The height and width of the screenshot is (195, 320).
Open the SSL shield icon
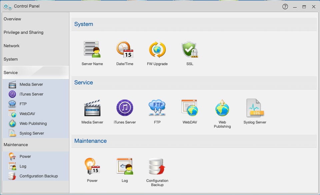pos(190,49)
